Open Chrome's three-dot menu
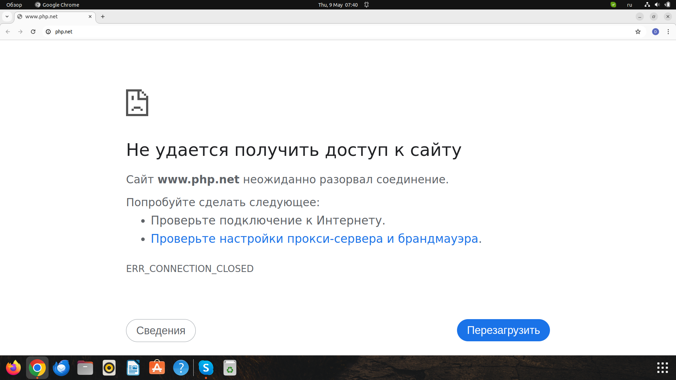 coord(668,32)
